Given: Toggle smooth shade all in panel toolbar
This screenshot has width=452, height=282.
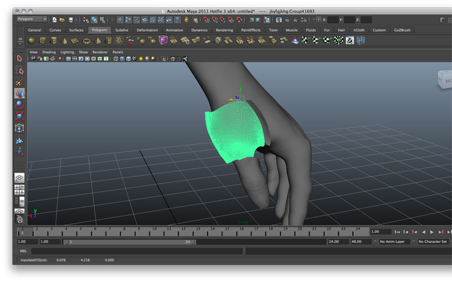Looking at the screenshot, I should click(122, 59).
